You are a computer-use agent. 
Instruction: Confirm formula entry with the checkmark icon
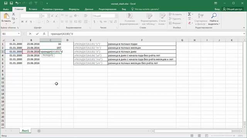37,34
